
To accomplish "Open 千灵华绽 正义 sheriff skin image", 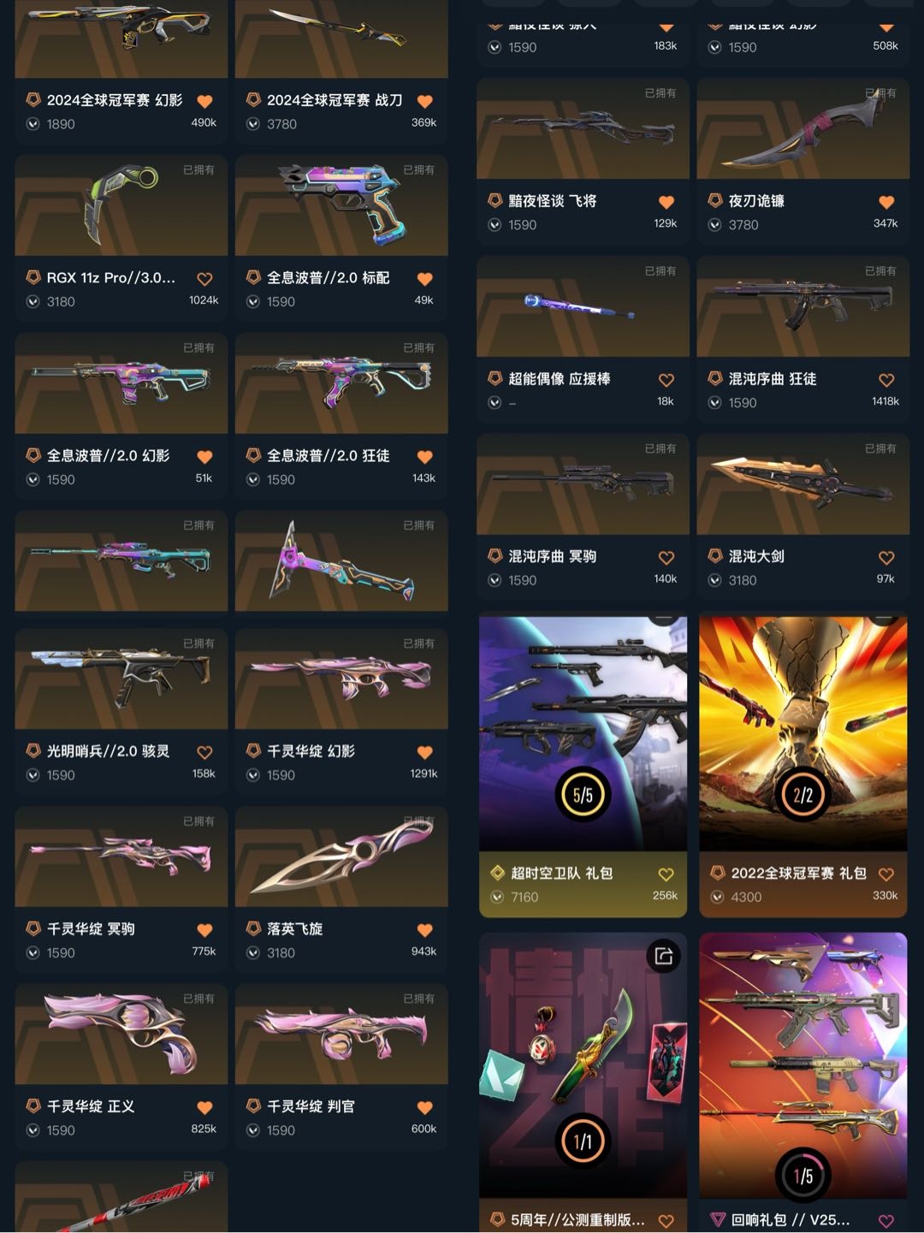I will tap(121, 1034).
